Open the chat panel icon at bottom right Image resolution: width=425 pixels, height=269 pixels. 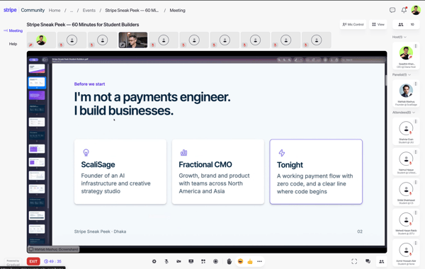(x=368, y=261)
